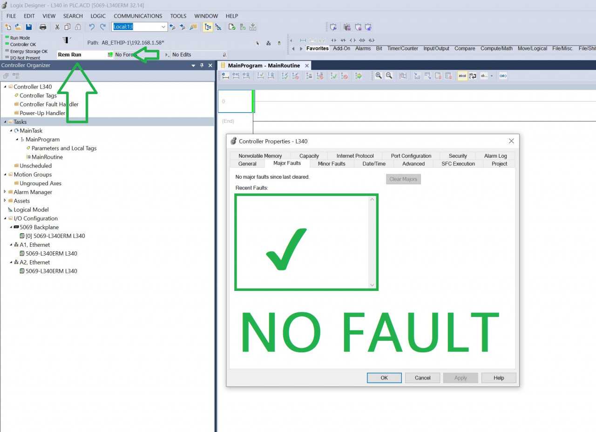Click the Print icon in the toolbar
Viewport: 596px width, 432px height.
pyautogui.click(x=43, y=27)
